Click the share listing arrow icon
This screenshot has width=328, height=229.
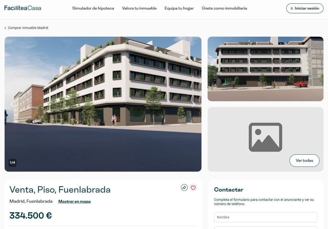184,187
